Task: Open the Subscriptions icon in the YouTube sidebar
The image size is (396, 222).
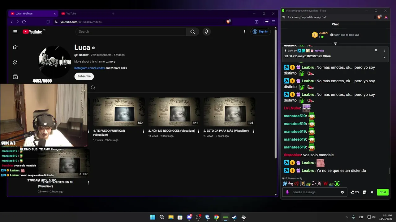Action: 15,77
